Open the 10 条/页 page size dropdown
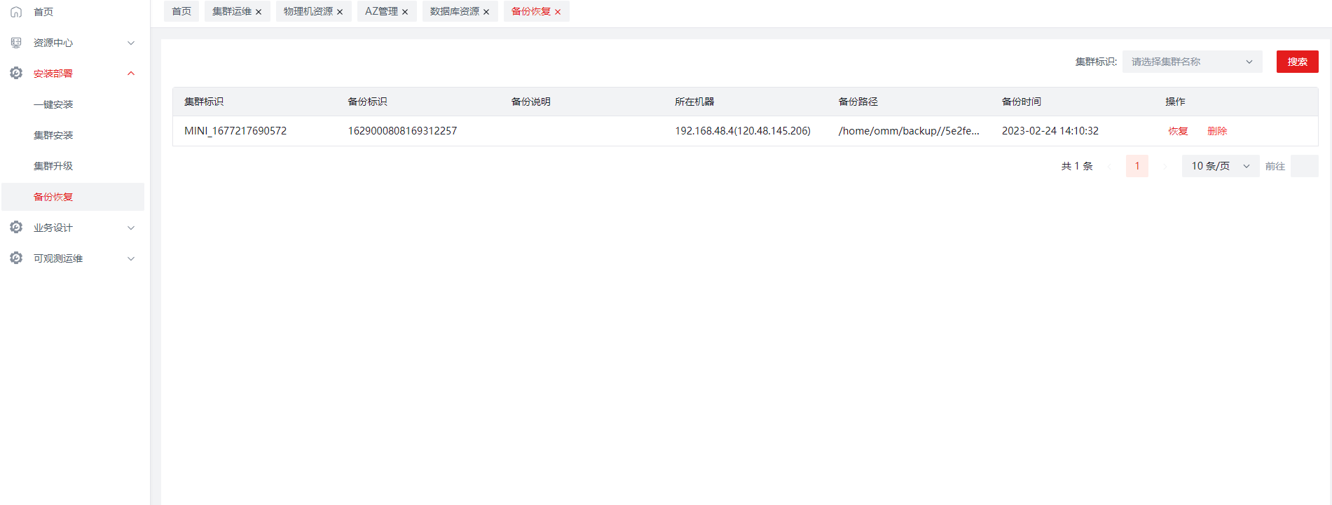 pyautogui.click(x=1220, y=166)
